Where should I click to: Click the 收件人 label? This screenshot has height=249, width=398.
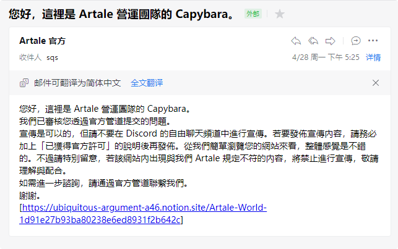tap(30, 57)
